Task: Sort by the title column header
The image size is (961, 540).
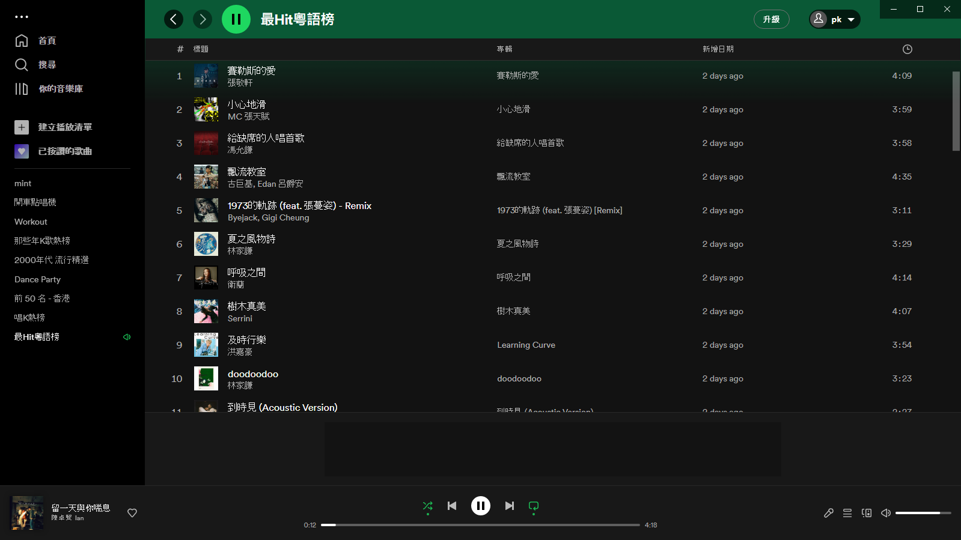Action: pos(201,49)
